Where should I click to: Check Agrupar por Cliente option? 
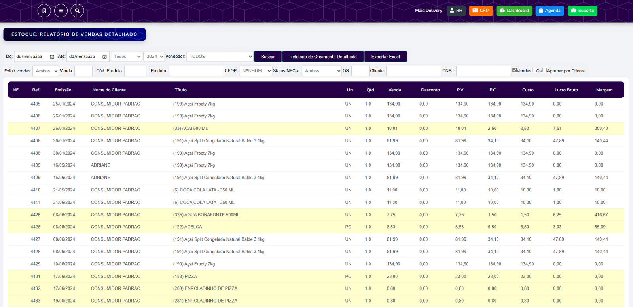click(544, 70)
